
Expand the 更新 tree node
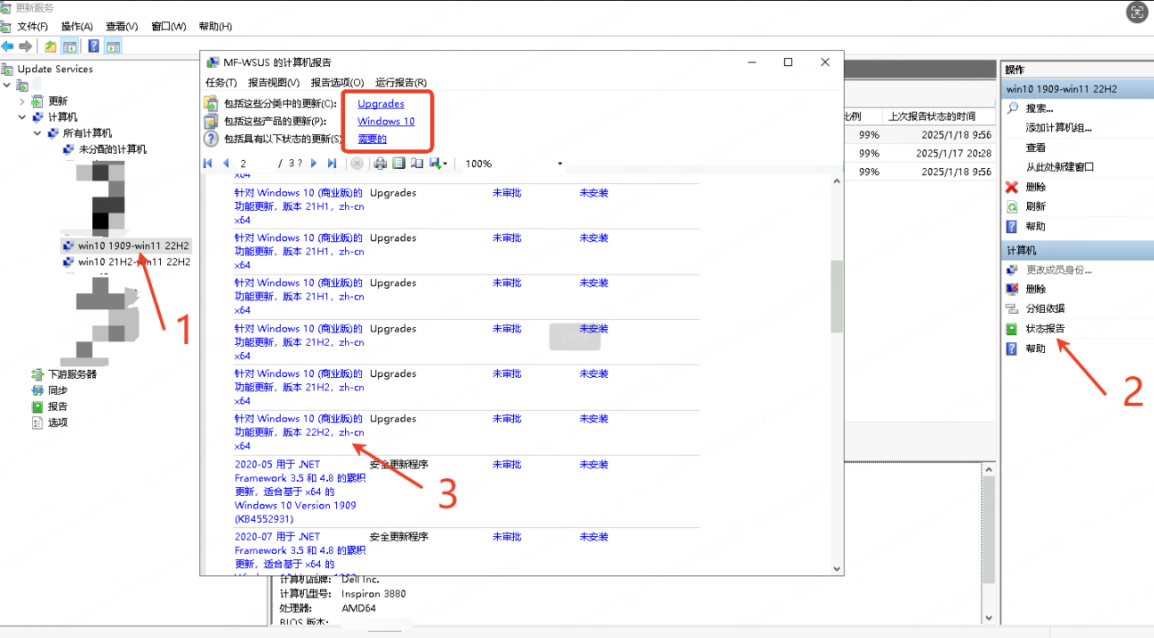point(22,102)
